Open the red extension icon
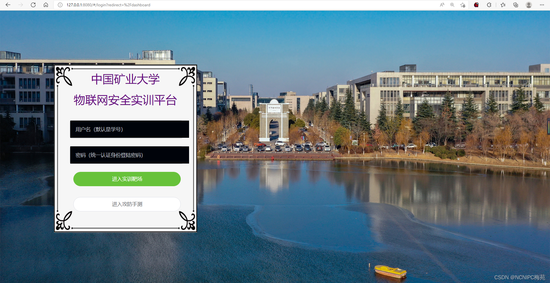Screen dimensions: 550x283 tap(476, 5)
